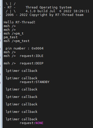The width and height of the screenshot is (93, 128).
Task: Click the Copyright by RT-Thread team line
Action: coord(45,15)
